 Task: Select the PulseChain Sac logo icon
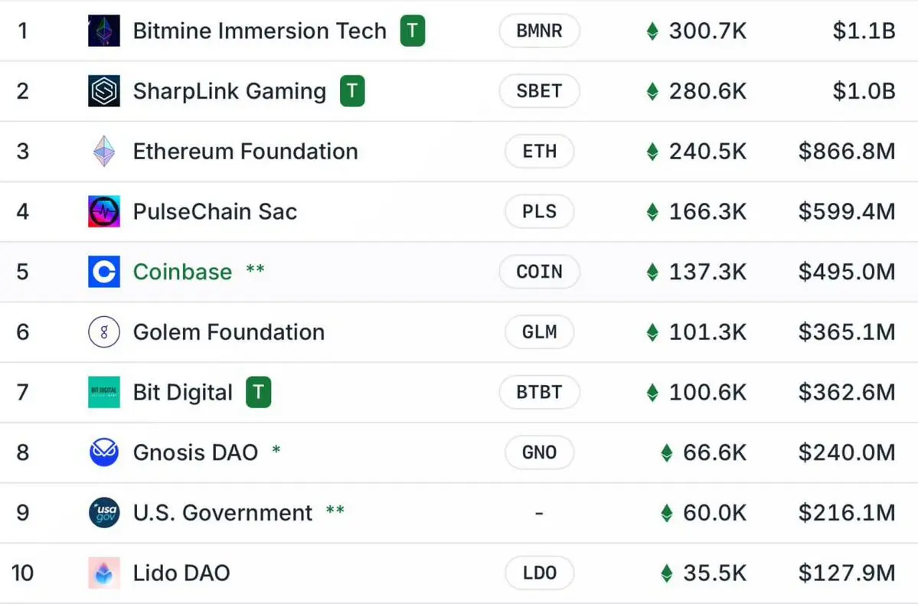[103, 211]
